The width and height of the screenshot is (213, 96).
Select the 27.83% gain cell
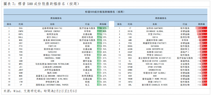click(103, 31)
